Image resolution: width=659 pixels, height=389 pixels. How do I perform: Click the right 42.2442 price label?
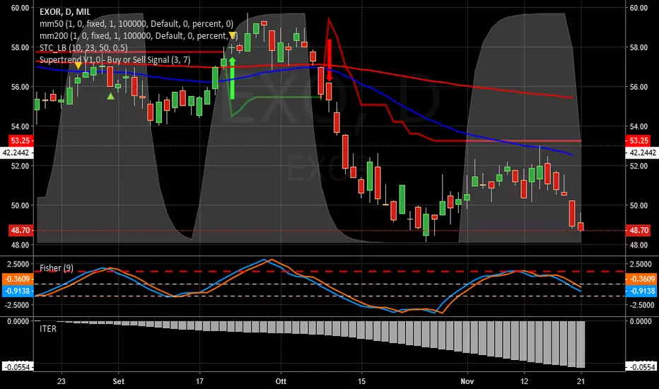pos(642,153)
